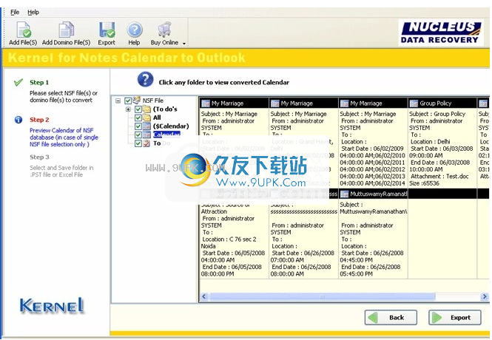Click Group Policy calendar header icon
The width and height of the screenshot is (492, 340).
point(414,103)
